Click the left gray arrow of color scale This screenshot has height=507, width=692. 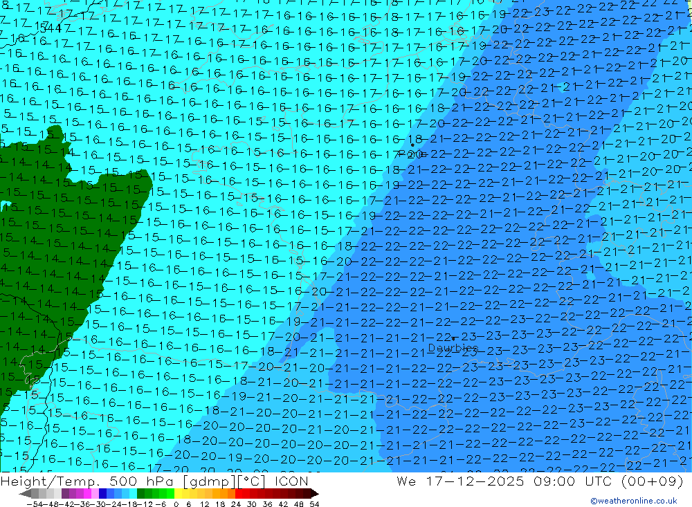[25, 493]
